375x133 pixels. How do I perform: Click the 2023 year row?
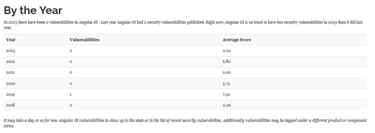185,51
